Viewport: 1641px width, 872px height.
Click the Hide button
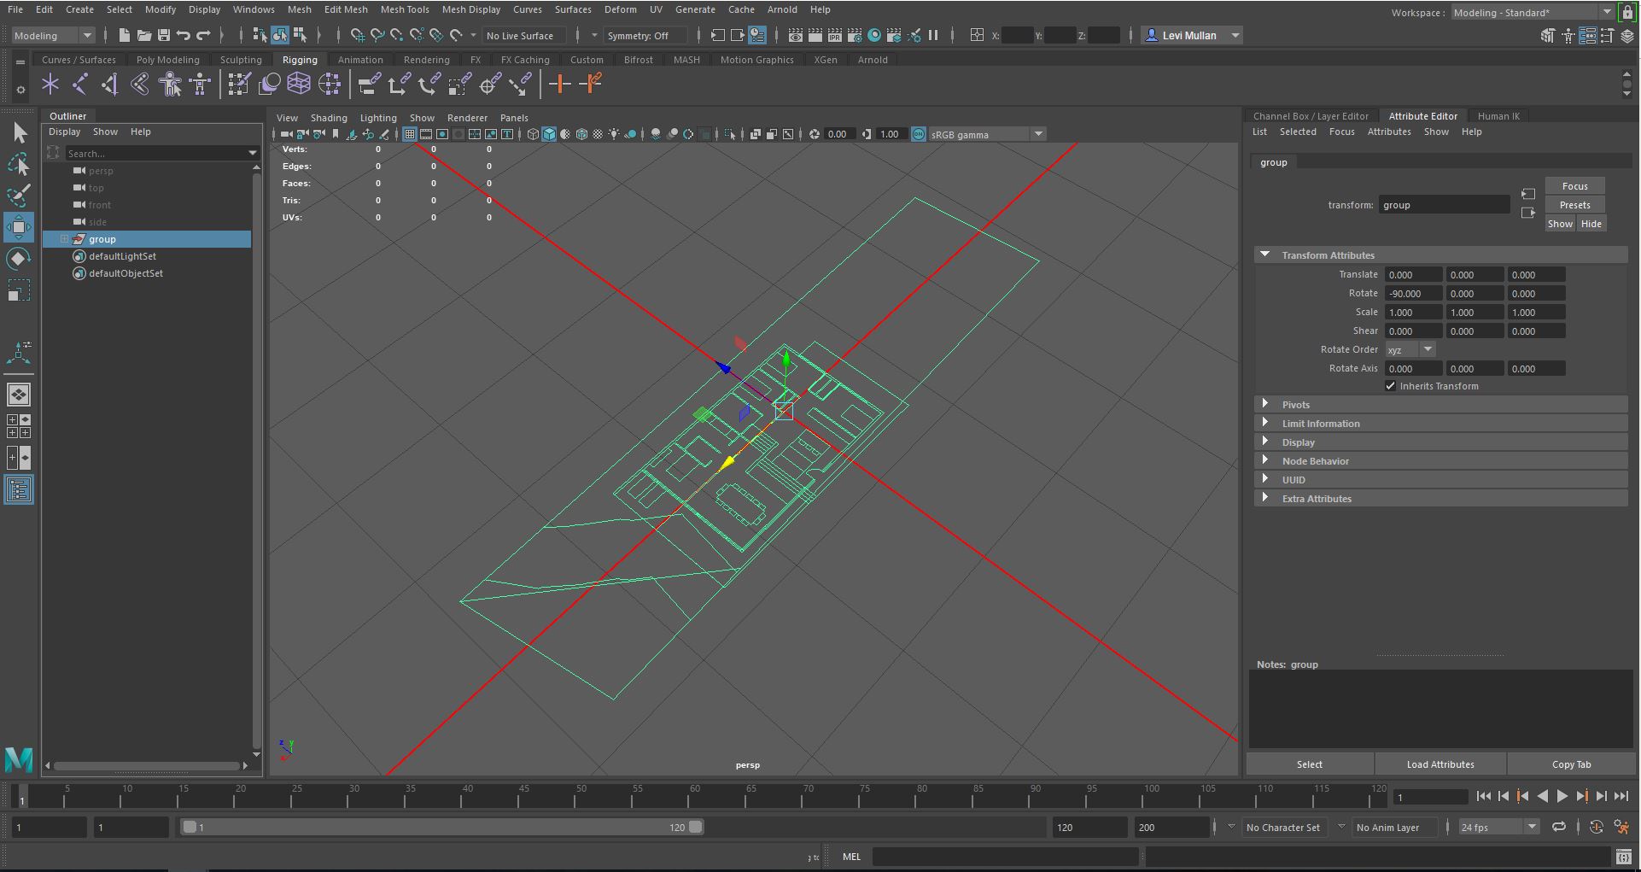1591,224
